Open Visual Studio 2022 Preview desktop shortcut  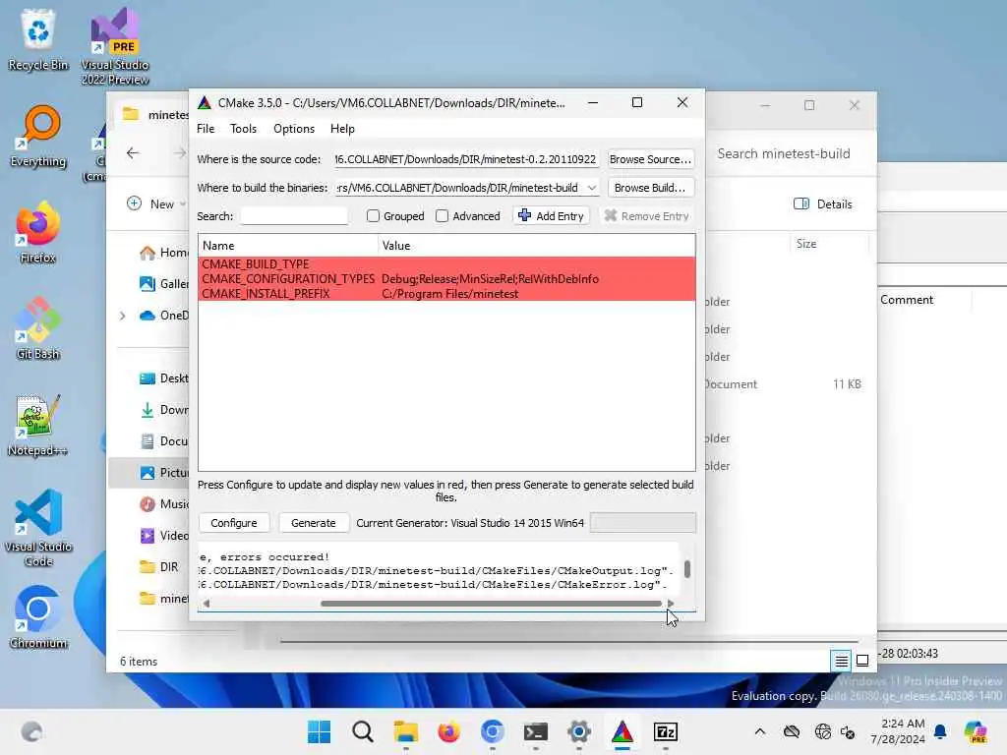pos(115,45)
